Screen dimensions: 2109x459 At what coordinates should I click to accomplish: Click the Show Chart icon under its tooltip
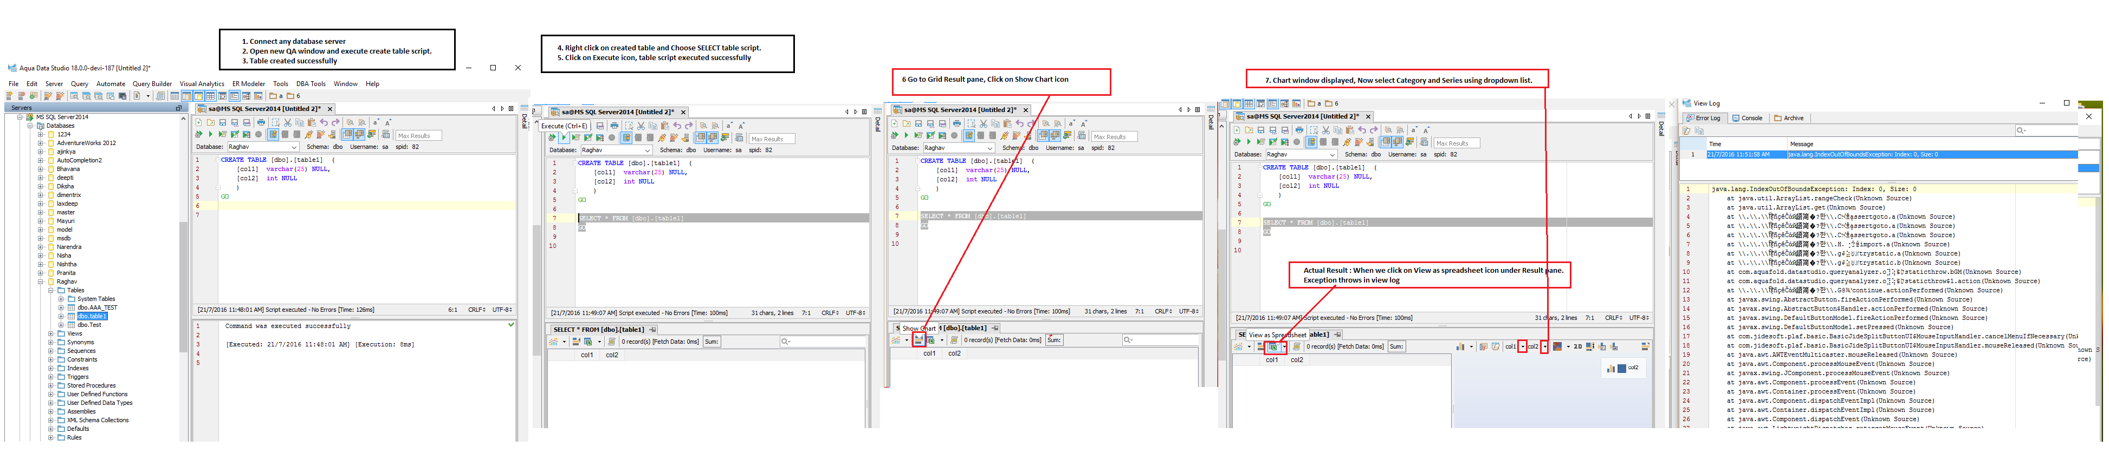(918, 339)
